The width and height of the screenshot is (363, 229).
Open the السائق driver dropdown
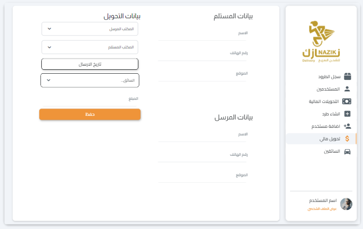click(x=90, y=80)
